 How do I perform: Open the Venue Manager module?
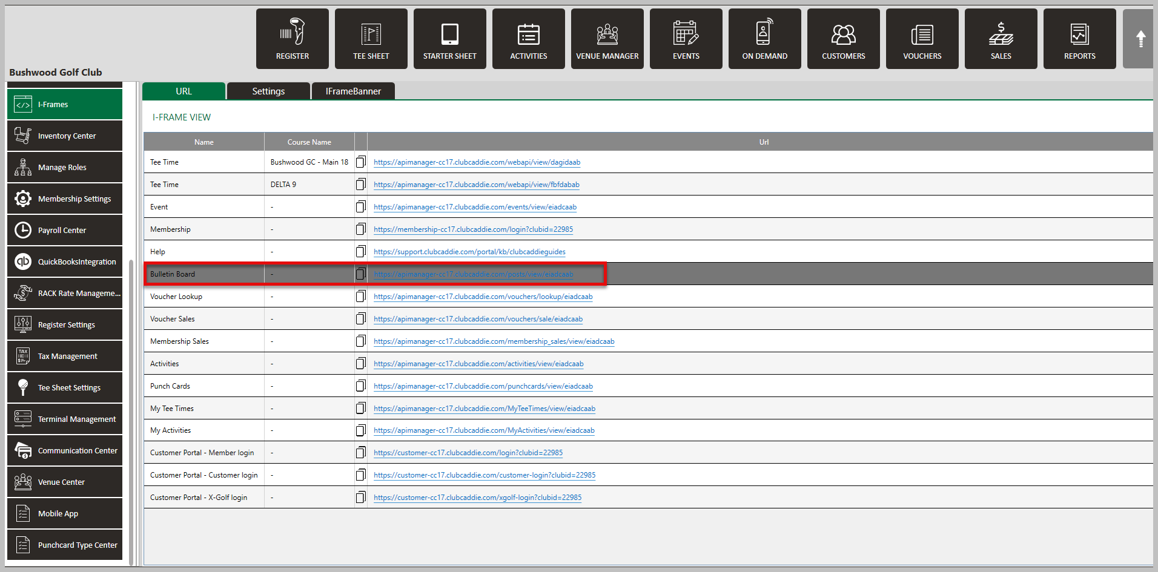click(607, 39)
